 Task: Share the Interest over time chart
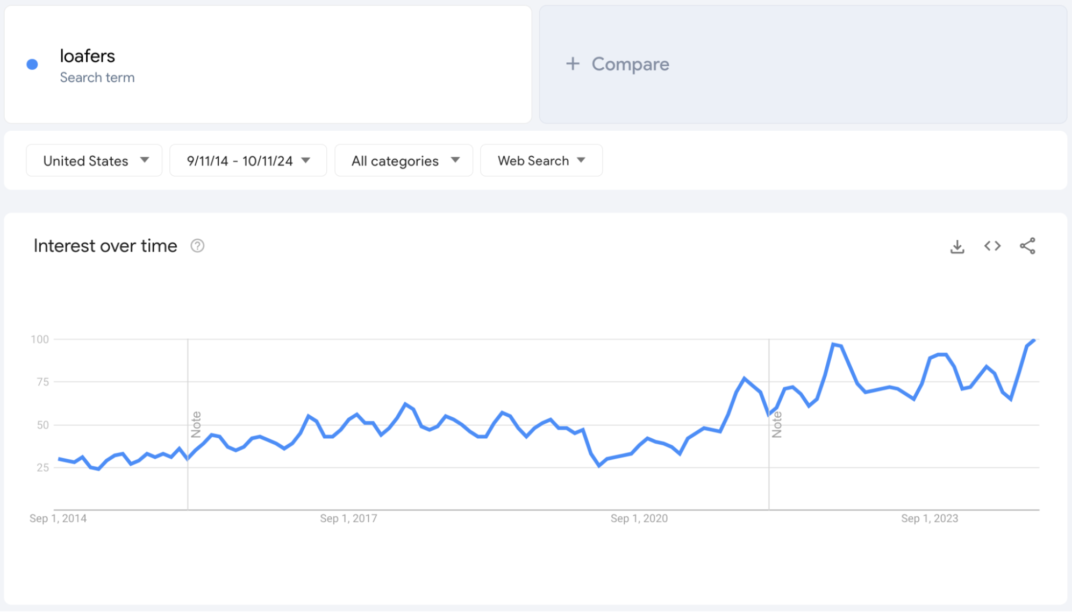click(x=1027, y=246)
